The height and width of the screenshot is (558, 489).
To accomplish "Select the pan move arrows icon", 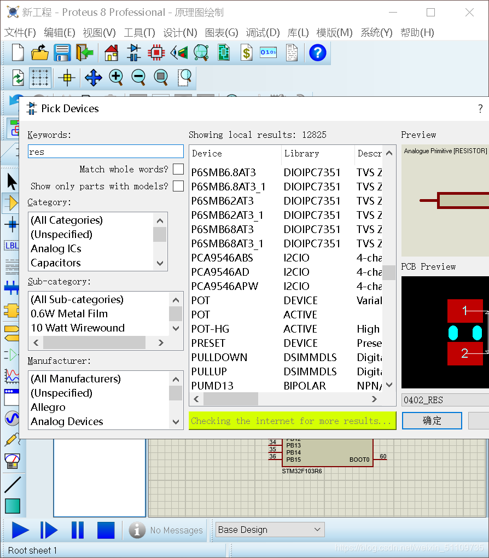I will pos(93,78).
